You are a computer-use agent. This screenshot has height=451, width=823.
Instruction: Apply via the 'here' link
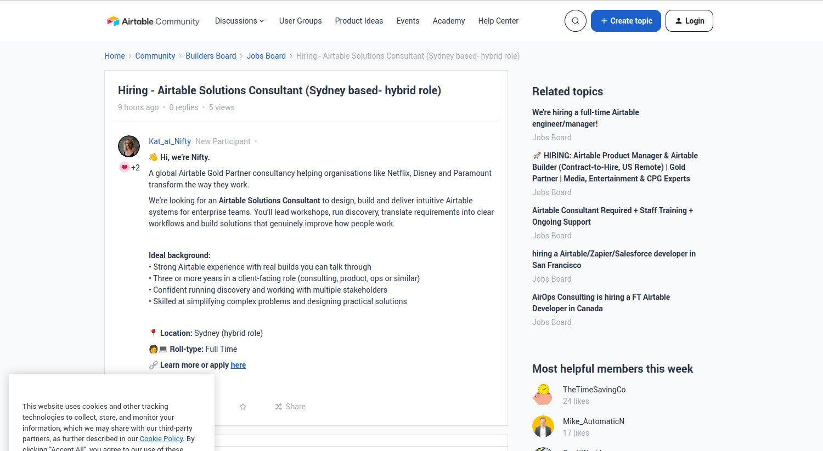[238, 365]
